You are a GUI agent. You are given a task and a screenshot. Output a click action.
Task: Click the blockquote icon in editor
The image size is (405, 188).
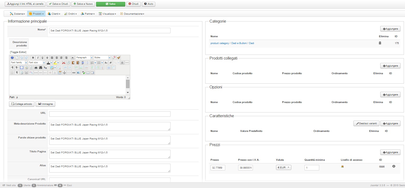(x=73, y=58)
